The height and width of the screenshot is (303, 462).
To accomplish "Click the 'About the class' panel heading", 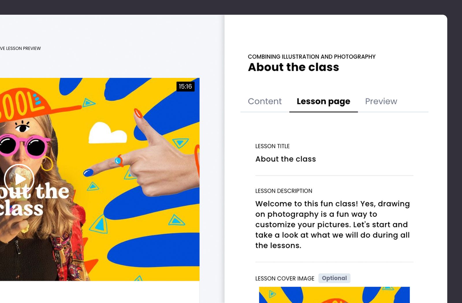I will pyautogui.click(x=293, y=67).
